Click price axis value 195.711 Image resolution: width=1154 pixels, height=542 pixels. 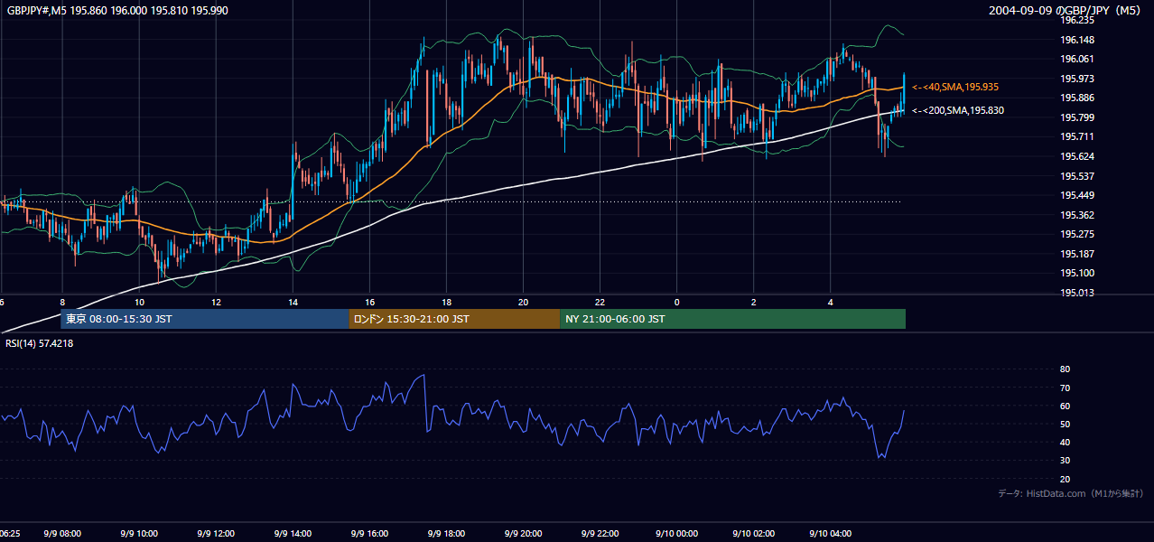(x=1078, y=136)
